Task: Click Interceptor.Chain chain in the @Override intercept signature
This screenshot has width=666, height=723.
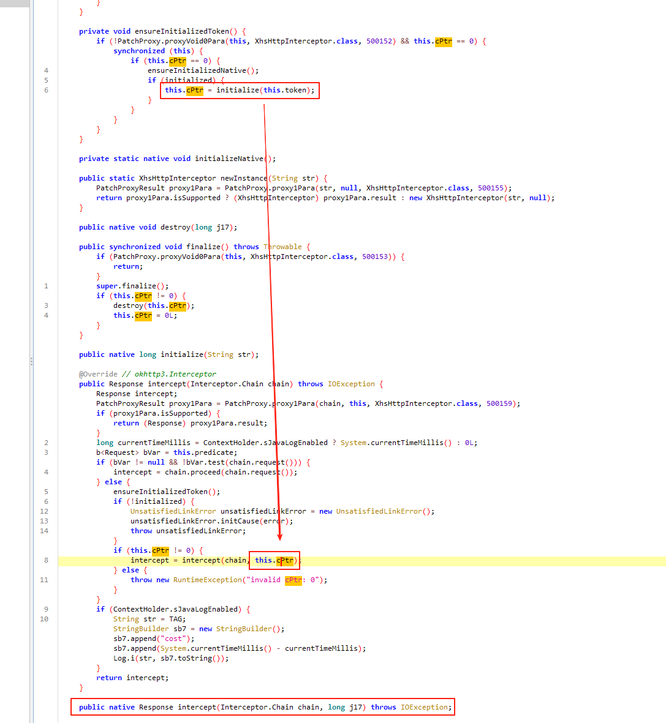Action: point(240,384)
